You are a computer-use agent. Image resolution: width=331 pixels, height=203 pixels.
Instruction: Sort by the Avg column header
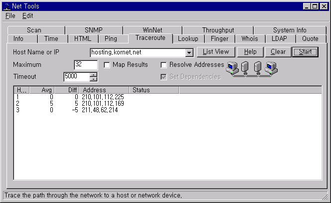tap(42, 90)
